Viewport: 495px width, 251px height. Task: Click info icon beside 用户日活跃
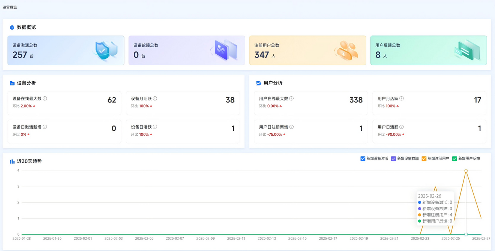pos(402,127)
